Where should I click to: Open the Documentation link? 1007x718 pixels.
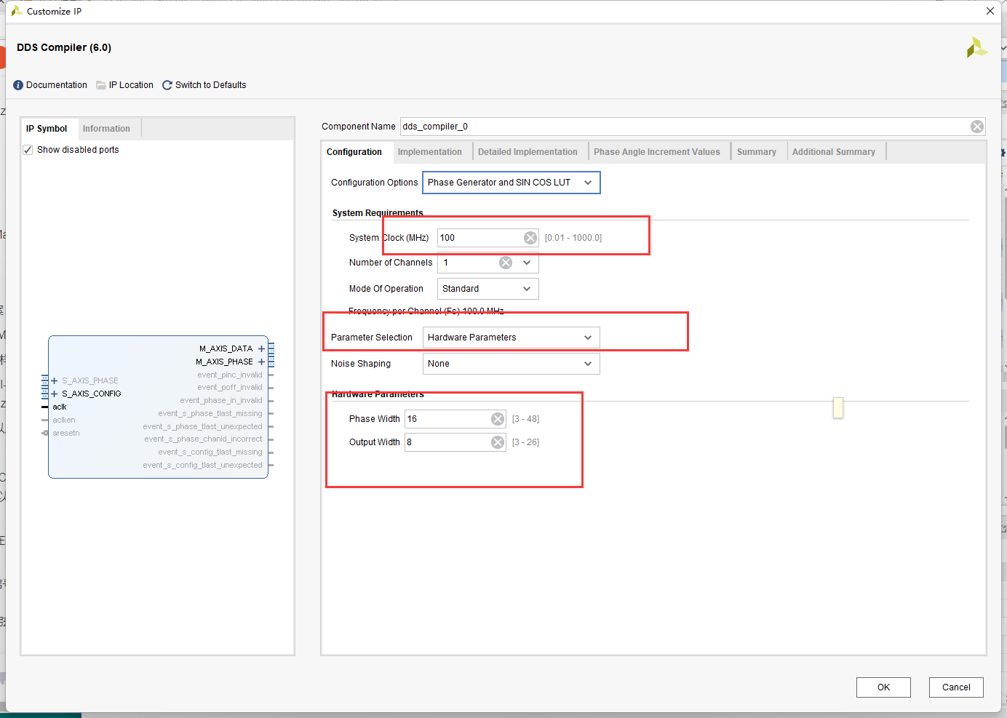[57, 85]
